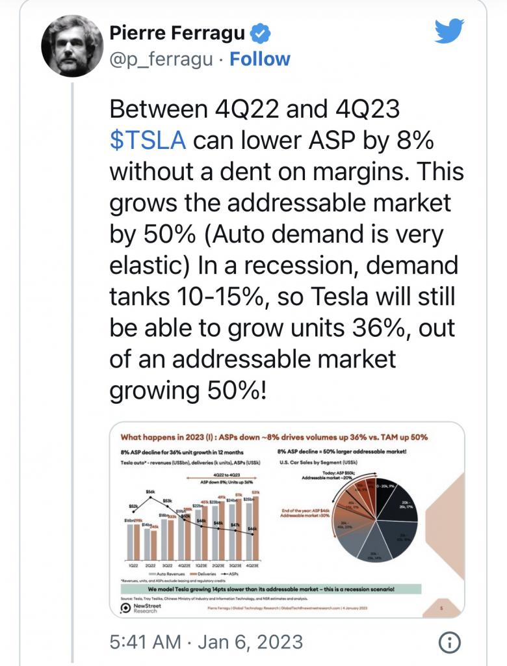The image size is (507, 666).
Task: Click the U.S. Car Sales pie chart
Action: [x=375, y=520]
